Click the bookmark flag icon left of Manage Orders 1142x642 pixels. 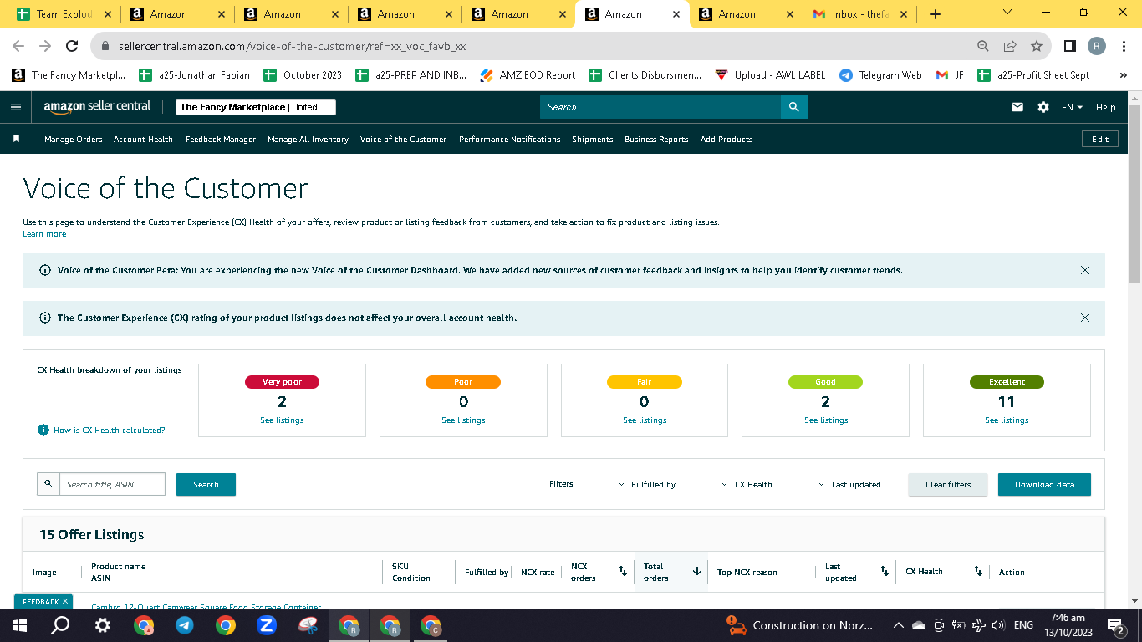(16, 139)
